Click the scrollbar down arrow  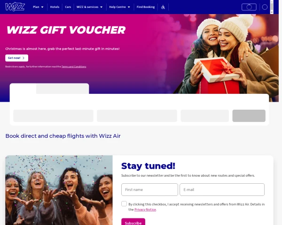[x=272, y=12]
